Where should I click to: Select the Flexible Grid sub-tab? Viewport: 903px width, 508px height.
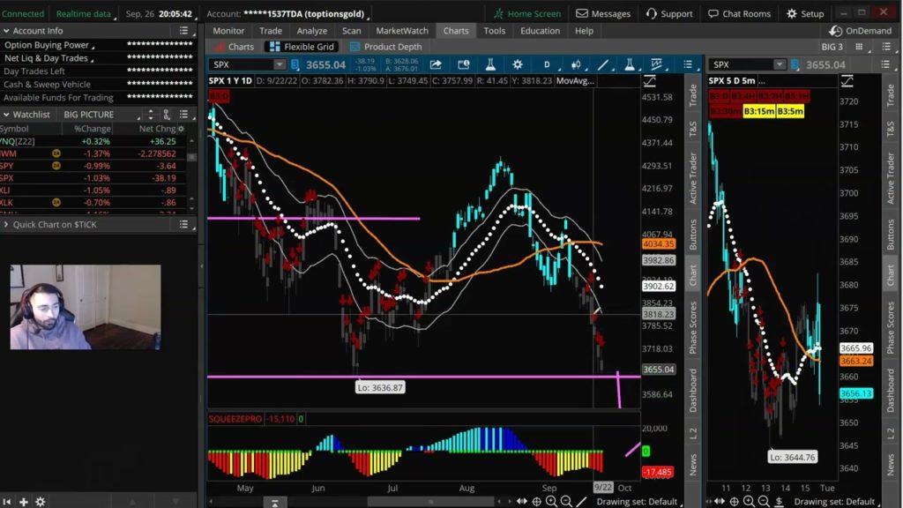302,47
